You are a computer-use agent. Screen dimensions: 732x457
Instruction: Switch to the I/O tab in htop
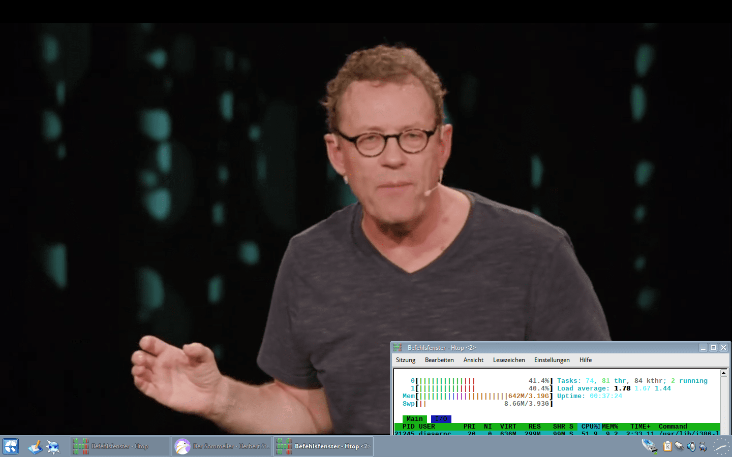[x=441, y=419]
